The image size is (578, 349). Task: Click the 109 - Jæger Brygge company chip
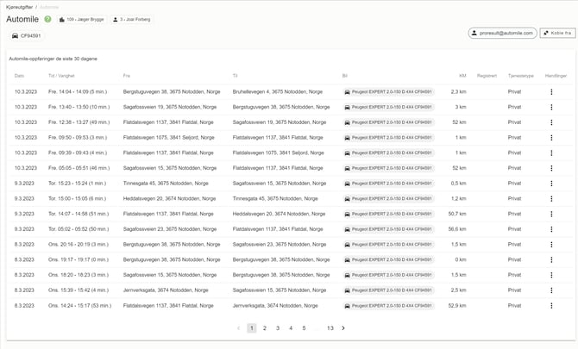[82, 20]
